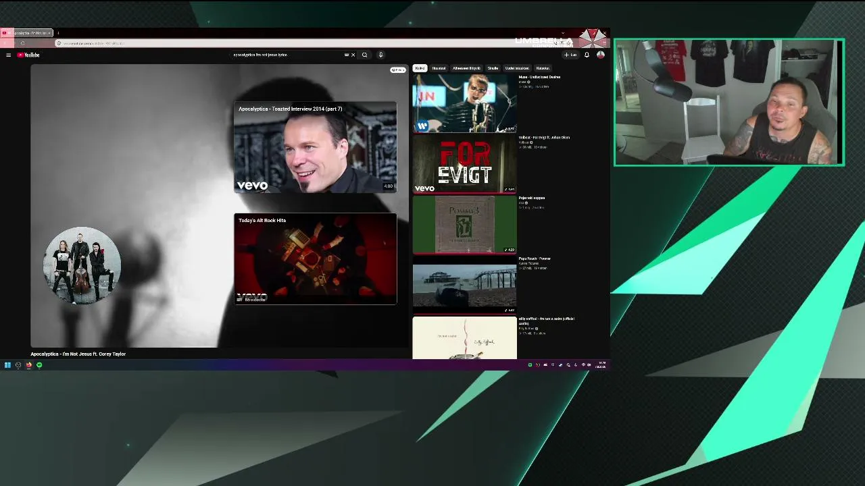The width and height of the screenshot is (865, 486).
Task: Select the 'Kaikki' filter chip
Action: (x=420, y=68)
